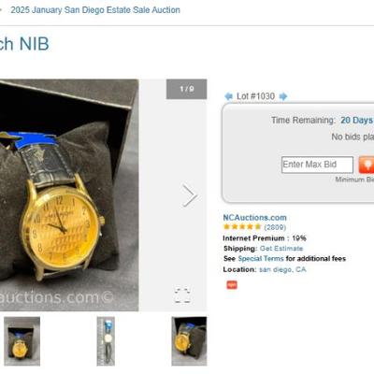
Task: Click the orange bid button
Action: (x=367, y=165)
